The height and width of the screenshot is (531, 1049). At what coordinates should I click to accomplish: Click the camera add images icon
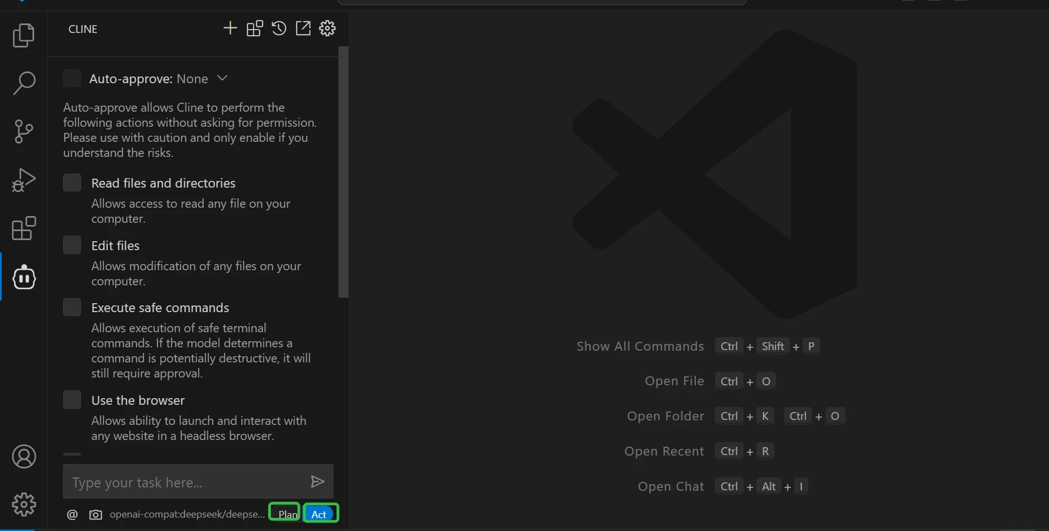(x=96, y=514)
